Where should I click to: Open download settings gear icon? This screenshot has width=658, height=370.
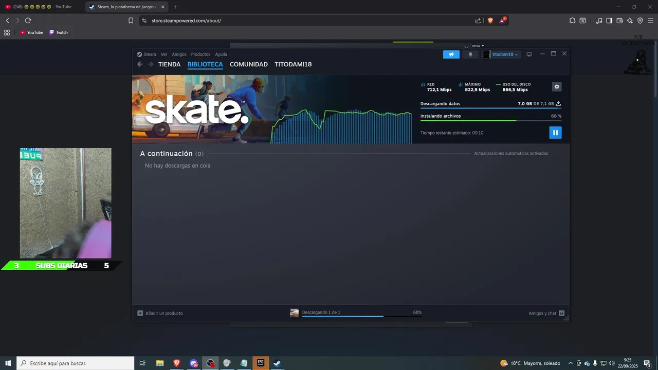coord(556,87)
